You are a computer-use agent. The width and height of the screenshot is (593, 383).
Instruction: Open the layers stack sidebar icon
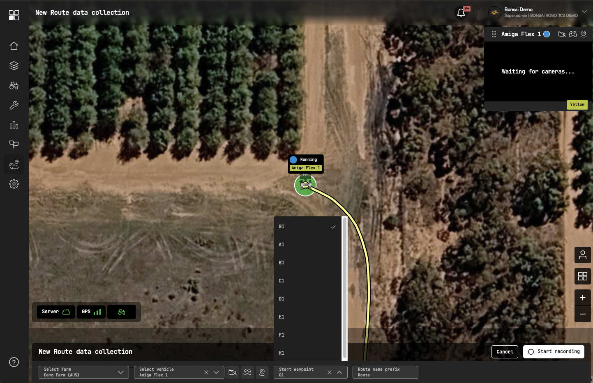tap(14, 65)
